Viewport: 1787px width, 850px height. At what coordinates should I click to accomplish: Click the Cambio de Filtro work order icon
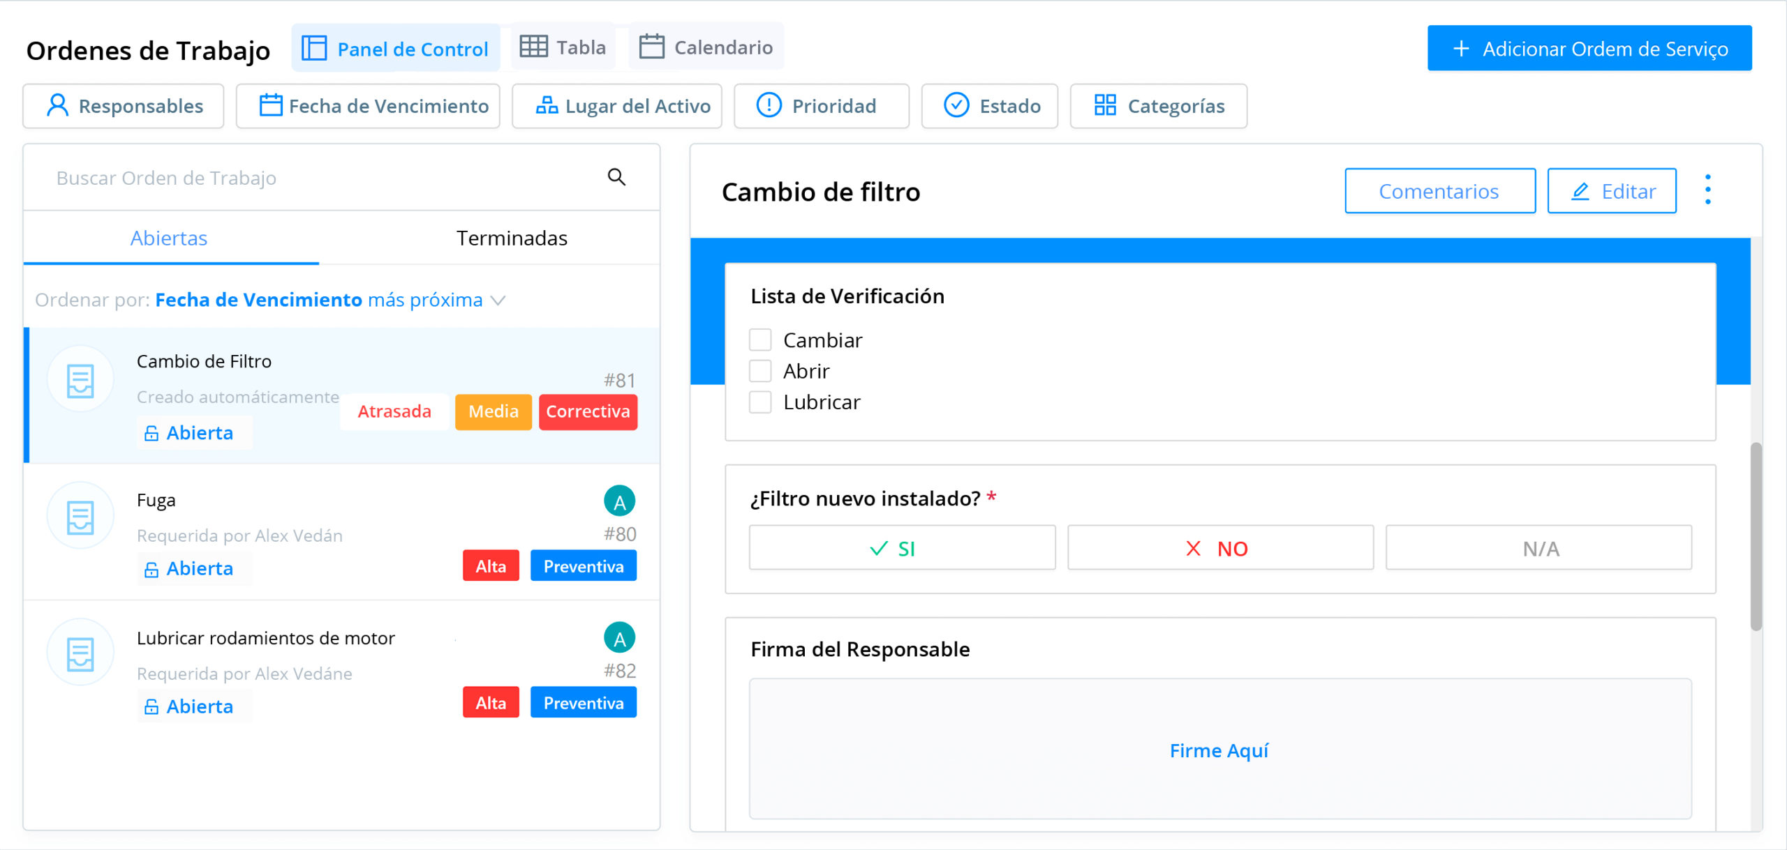(x=80, y=380)
